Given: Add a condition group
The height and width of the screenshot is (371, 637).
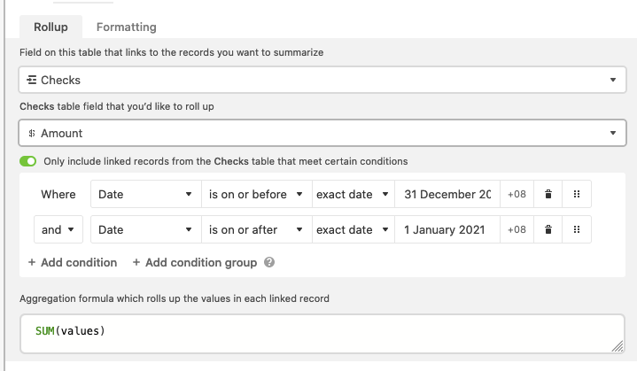Looking at the screenshot, I should (x=195, y=262).
